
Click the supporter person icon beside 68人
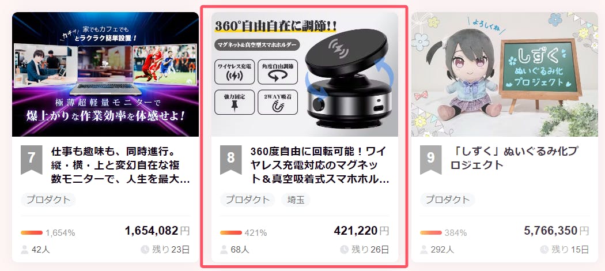[224, 250]
